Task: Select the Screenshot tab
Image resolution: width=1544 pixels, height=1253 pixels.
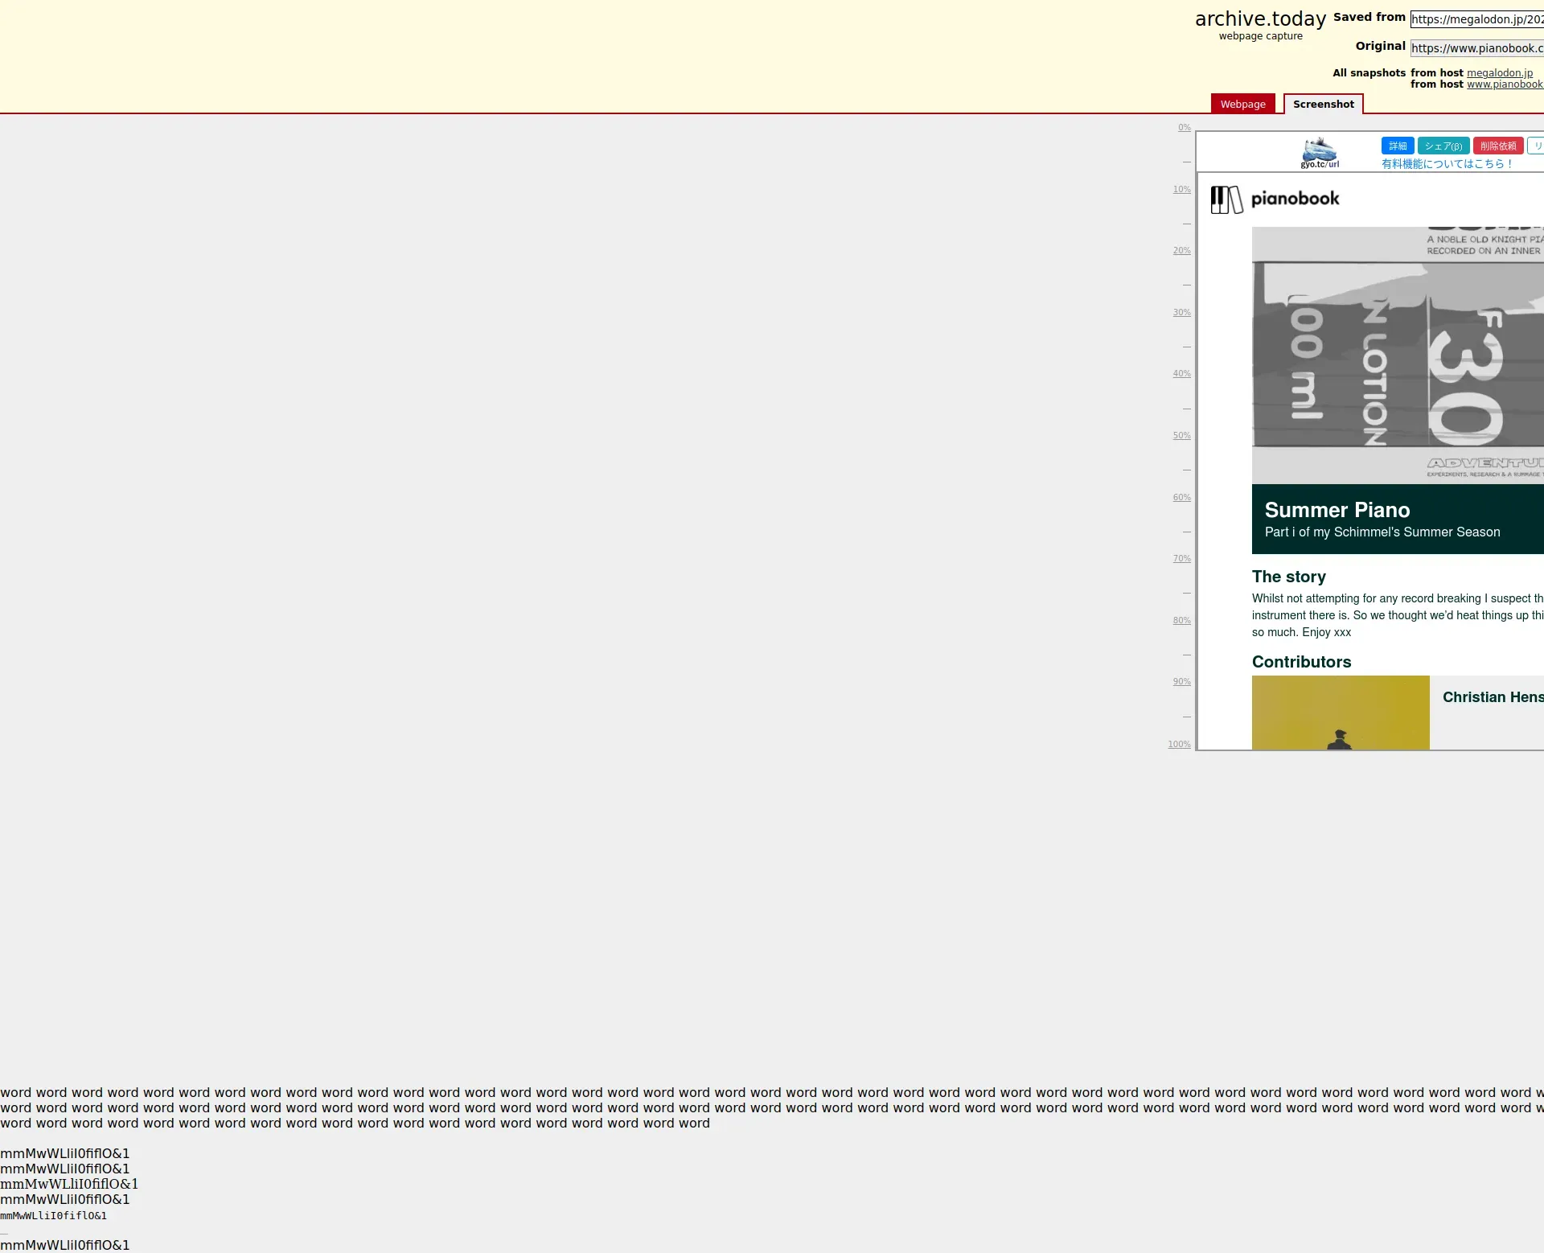Action: (1323, 105)
